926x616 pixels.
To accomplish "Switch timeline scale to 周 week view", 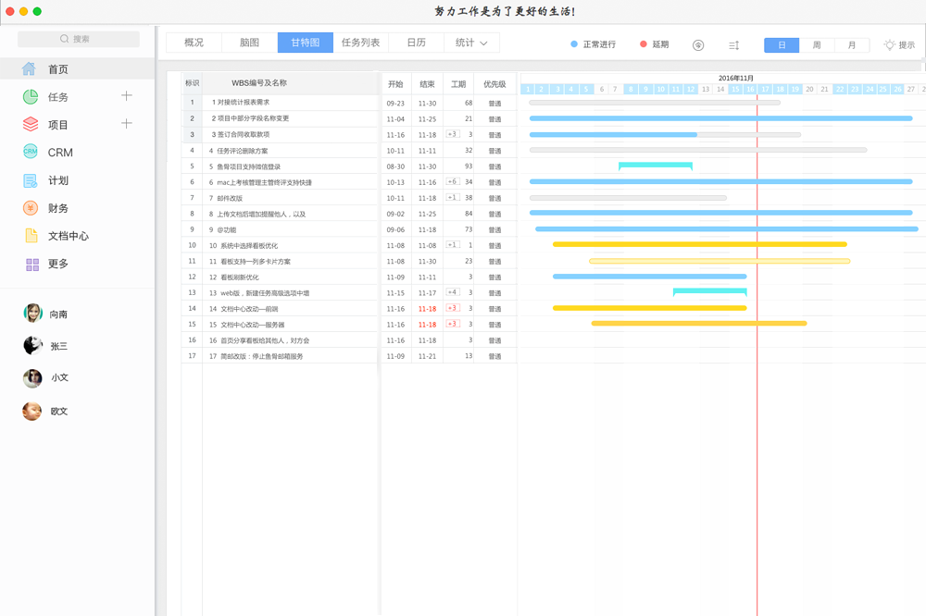I will point(817,44).
